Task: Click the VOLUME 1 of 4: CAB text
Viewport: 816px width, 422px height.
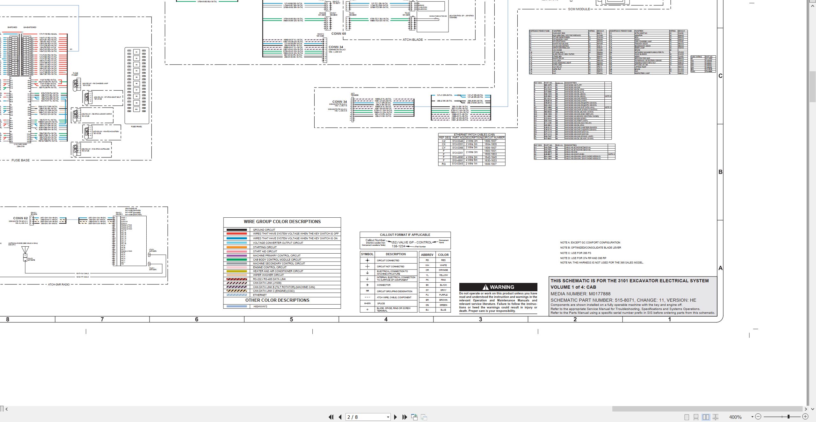Action: [x=573, y=287]
